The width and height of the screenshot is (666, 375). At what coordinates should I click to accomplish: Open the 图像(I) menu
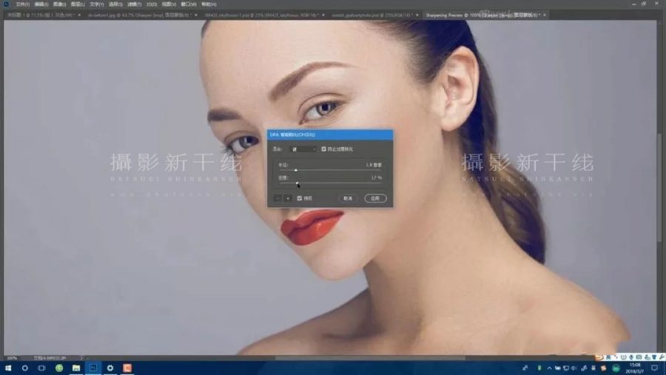pyautogui.click(x=59, y=4)
